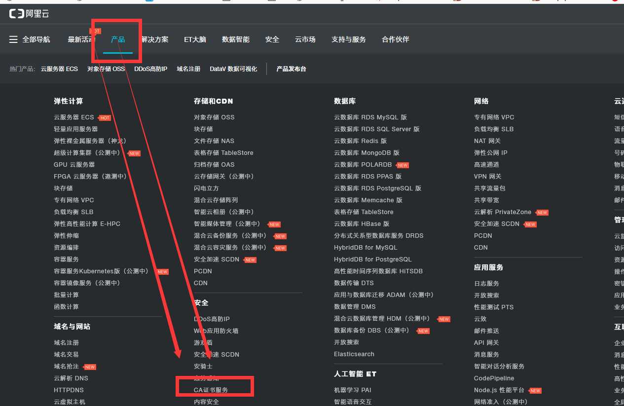624x406 pixels.
Task: Open 弹性伸缩 link
Action: 66,236
